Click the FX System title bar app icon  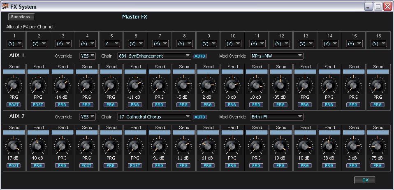(5, 6)
